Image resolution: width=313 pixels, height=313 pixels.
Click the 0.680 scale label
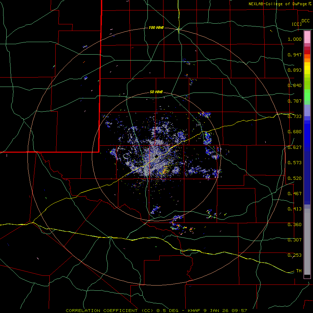pyautogui.click(x=295, y=132)
